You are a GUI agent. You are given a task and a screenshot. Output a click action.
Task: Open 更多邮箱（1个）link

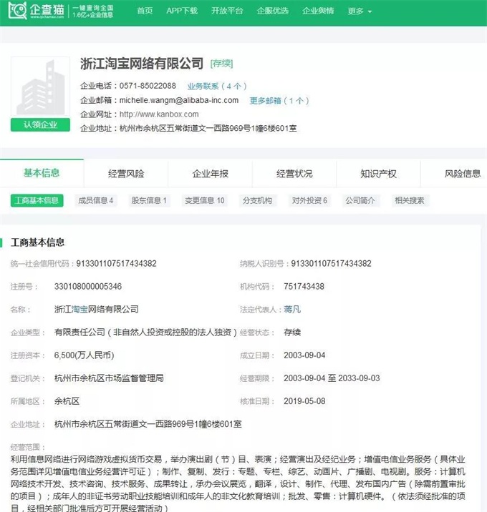(x=279, y=101)
